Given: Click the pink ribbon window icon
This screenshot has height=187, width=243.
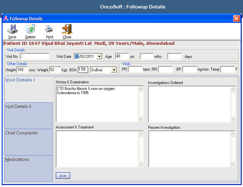Looking at the screenshot, I should click(x=6, y=19).
